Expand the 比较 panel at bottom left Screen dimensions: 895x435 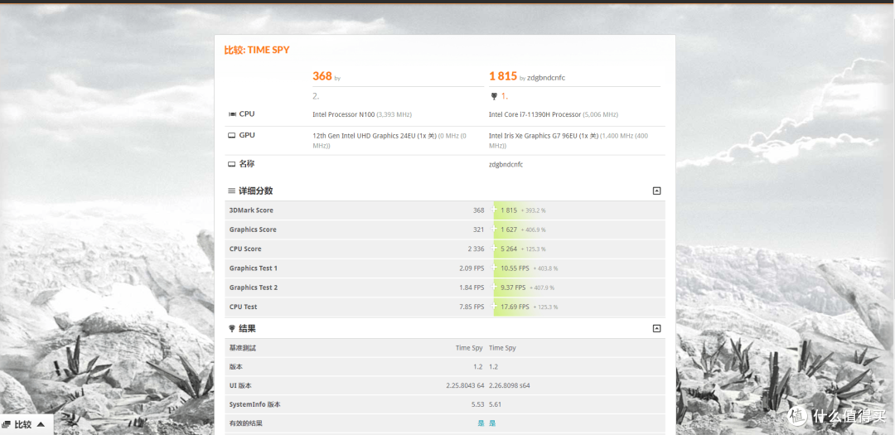[x=41, y=424]
